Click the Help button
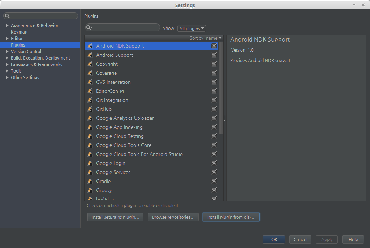Screen dimensions: 370x248 [x=353, y=239]
